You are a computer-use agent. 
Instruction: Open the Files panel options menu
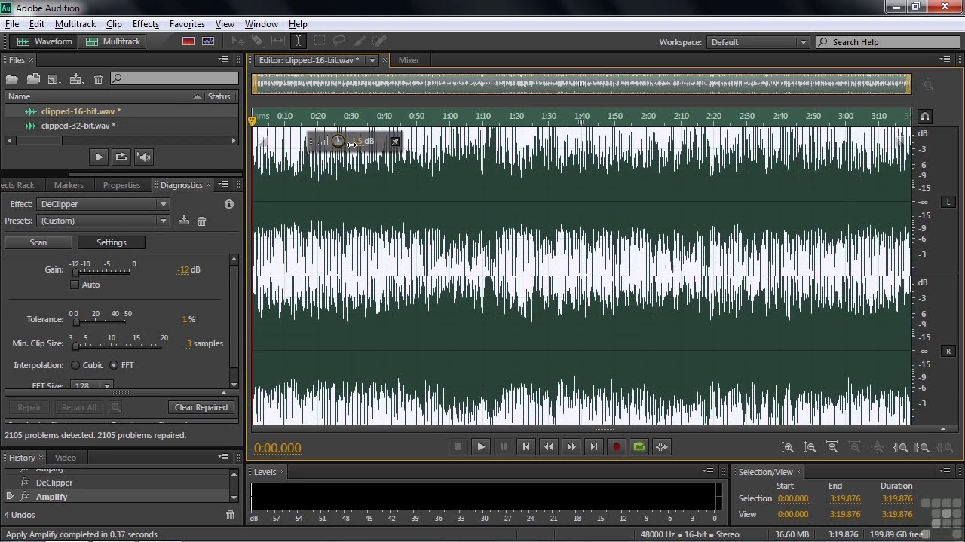click(x=224, y=59)
